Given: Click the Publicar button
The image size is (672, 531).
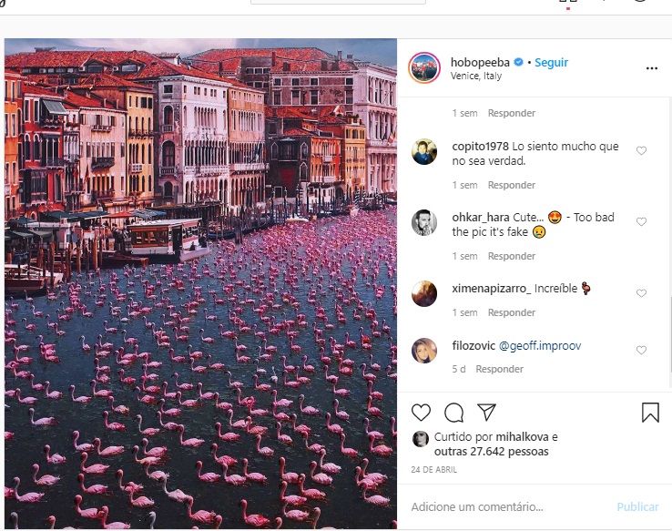Looking at the screenshot, I should point(637,507).
